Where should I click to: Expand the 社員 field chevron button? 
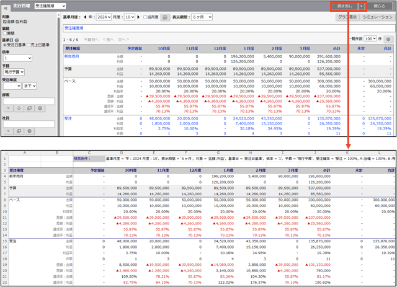tap(8, 131)
